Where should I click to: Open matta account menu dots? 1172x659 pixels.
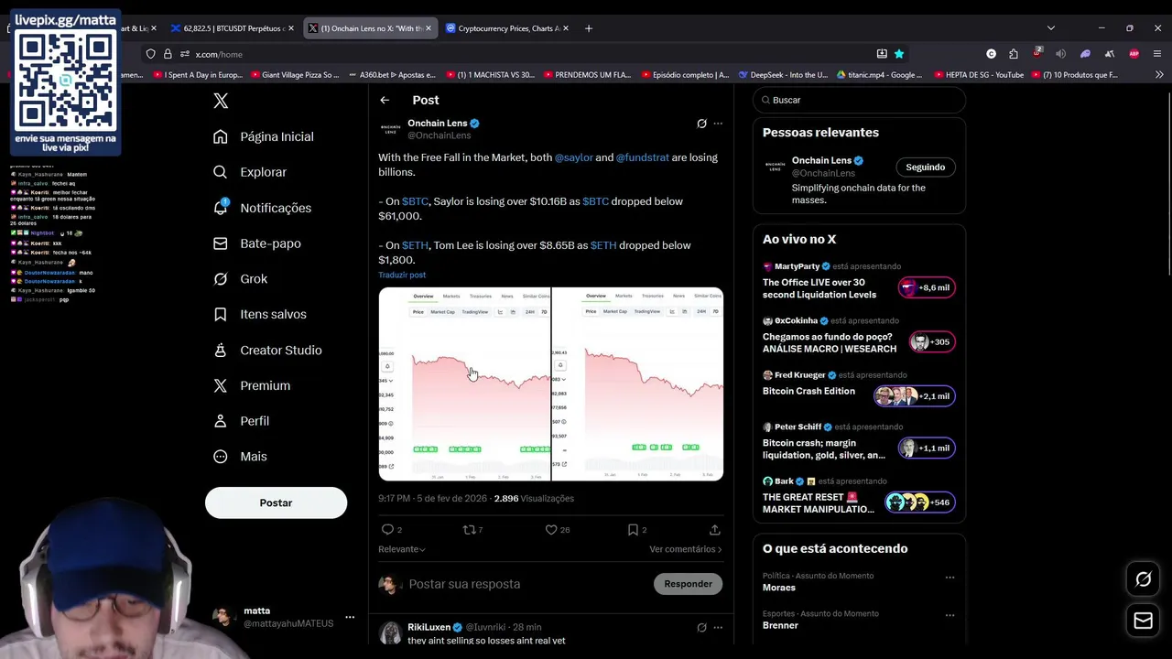tap(350, 618)
